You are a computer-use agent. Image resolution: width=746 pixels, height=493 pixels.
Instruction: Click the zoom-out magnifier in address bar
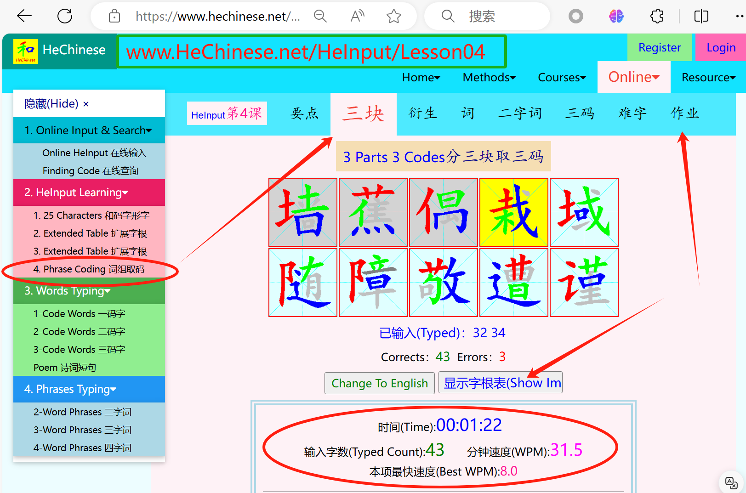(320, 17)
